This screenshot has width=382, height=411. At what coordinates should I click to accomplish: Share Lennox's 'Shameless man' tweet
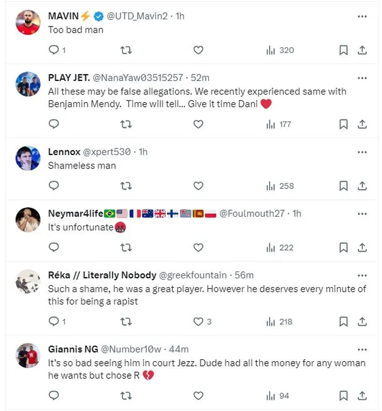(x=363, y=186)
